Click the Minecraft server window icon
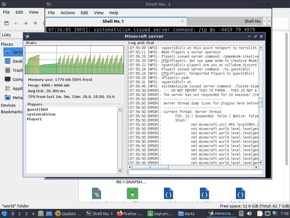This screenshot has width=290, height=218. point(27,36)
